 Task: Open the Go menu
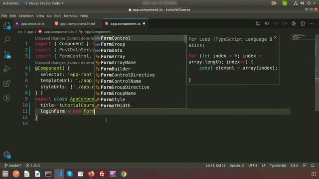pos(49,16)
